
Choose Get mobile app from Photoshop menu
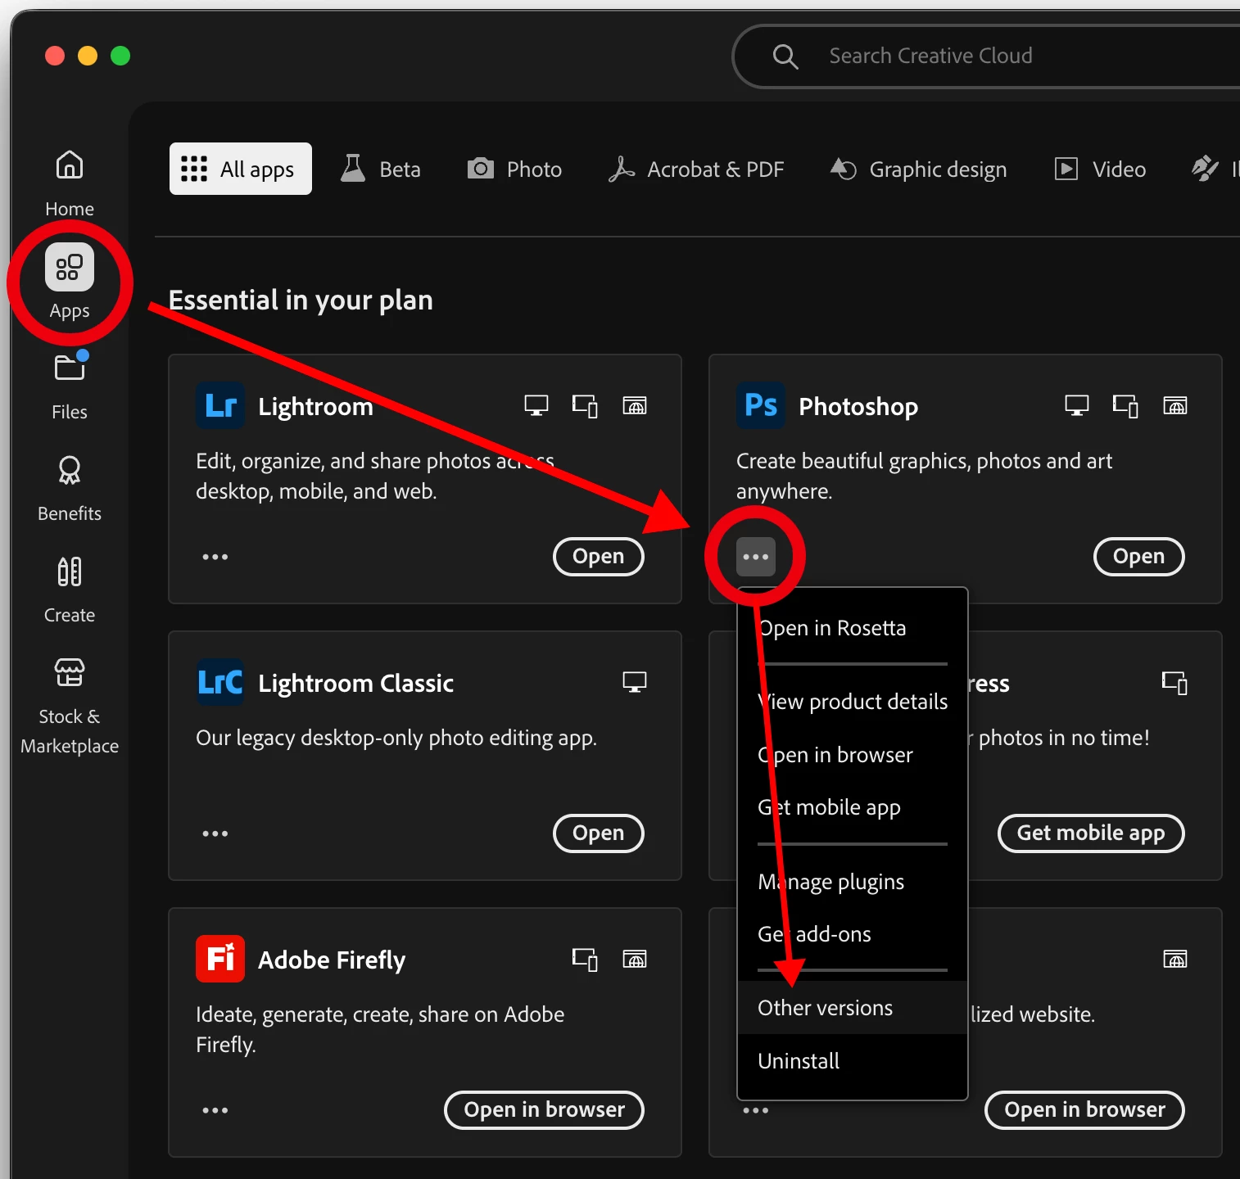click(x=853, y=807)
